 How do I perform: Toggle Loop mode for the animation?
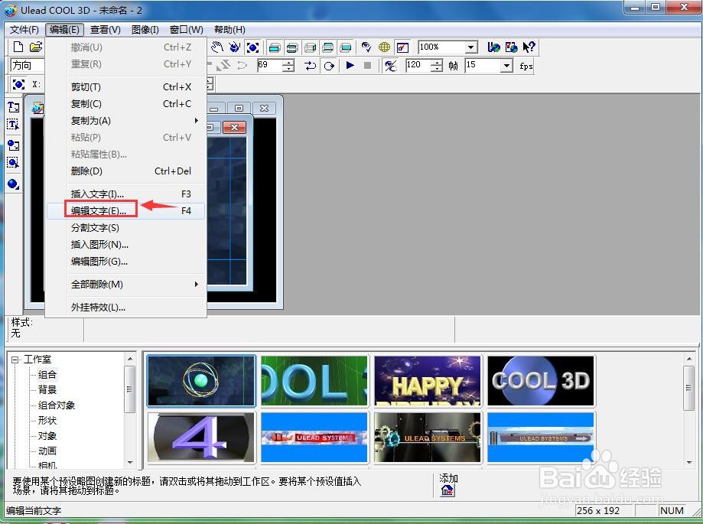[x=329, y=66]
